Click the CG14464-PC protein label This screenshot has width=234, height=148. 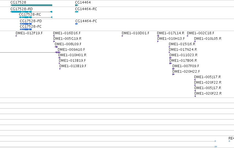86,21
